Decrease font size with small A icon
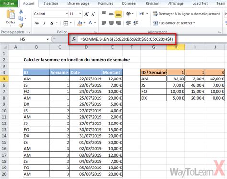Screen dimensions: 227x179 click(93, 14)
